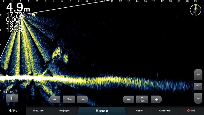Click the 17.73° water temperature reading
Screen dimensions: 204x115
click(x=16, y=15)
